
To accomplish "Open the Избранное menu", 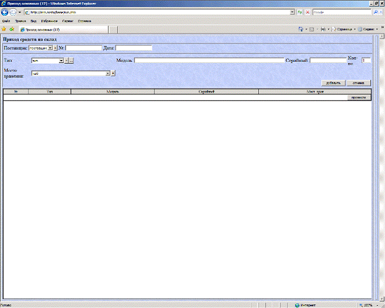I will coord(49,21).
